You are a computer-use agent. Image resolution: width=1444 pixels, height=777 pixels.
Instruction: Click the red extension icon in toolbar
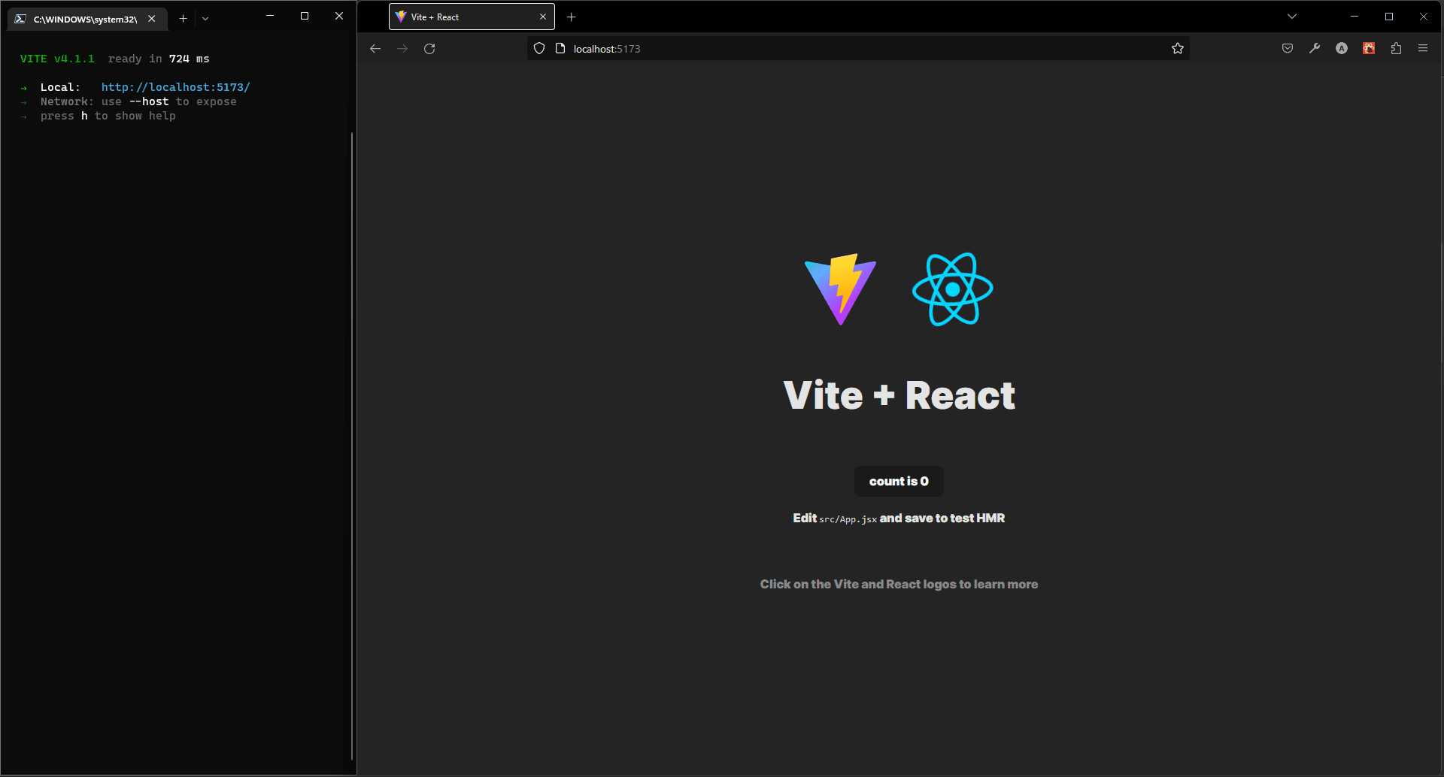(x=1369, y=49)
